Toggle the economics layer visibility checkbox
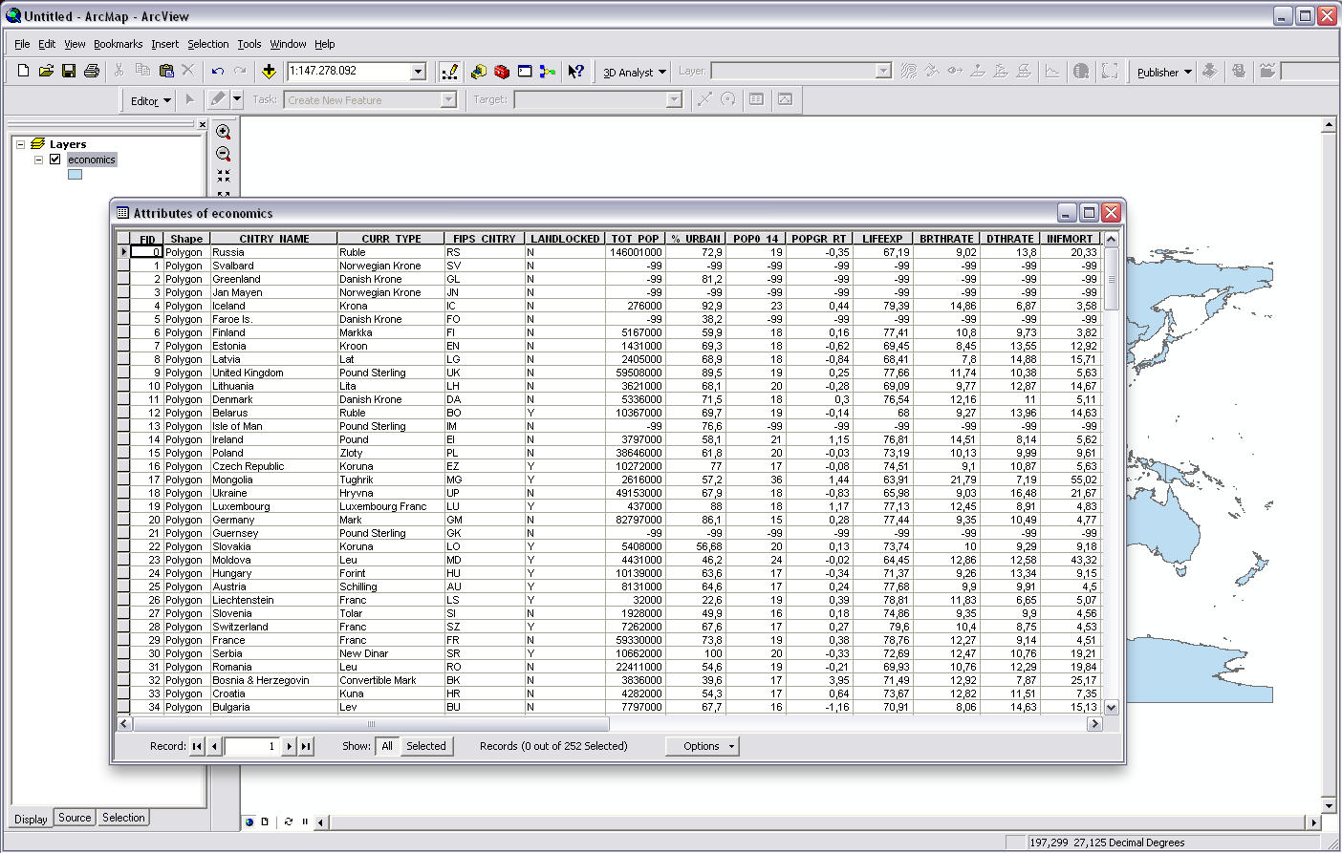The image size is (1342, 853). [55, 160]
